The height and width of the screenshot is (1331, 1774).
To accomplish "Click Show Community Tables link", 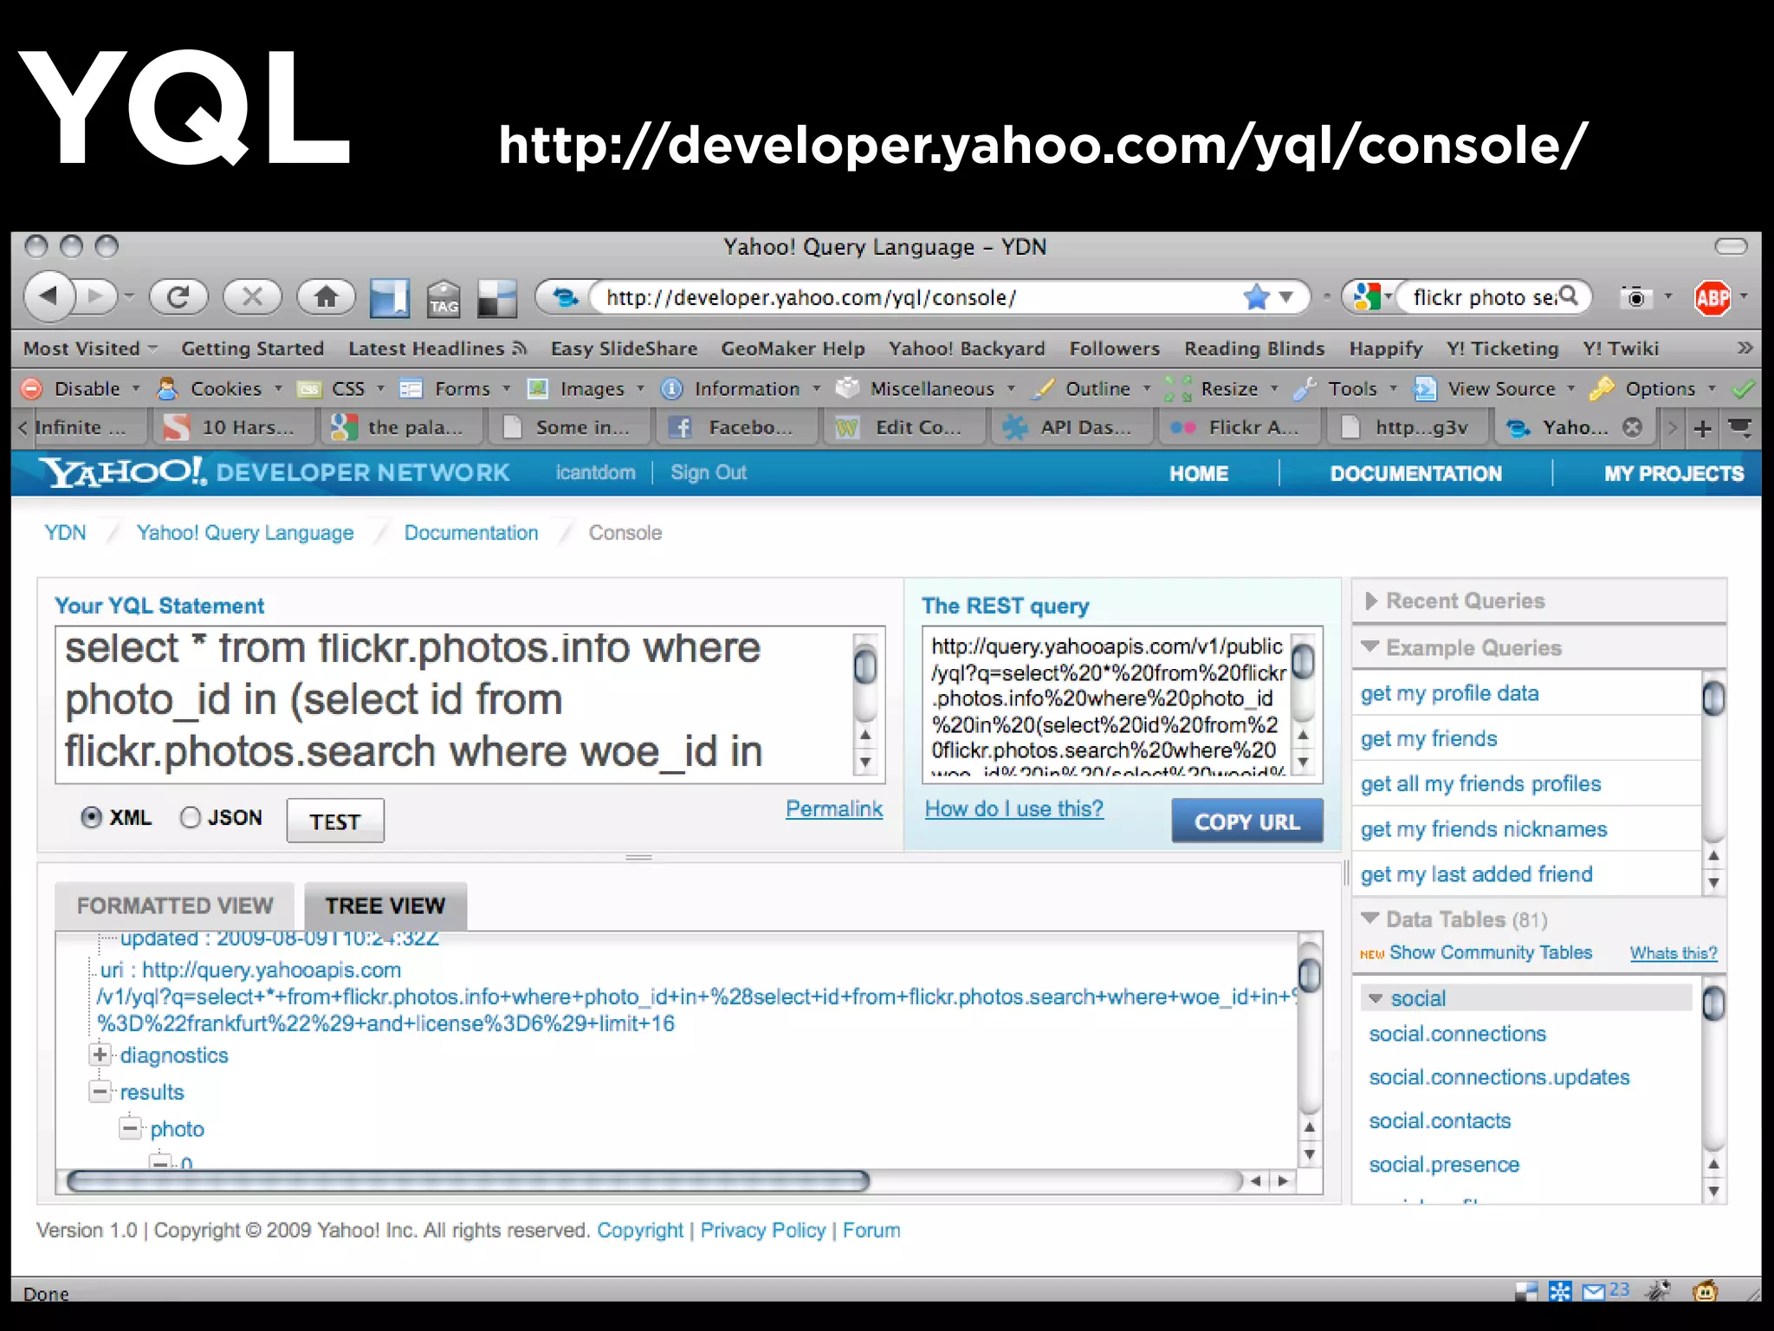I will (x=1491, y=952).
